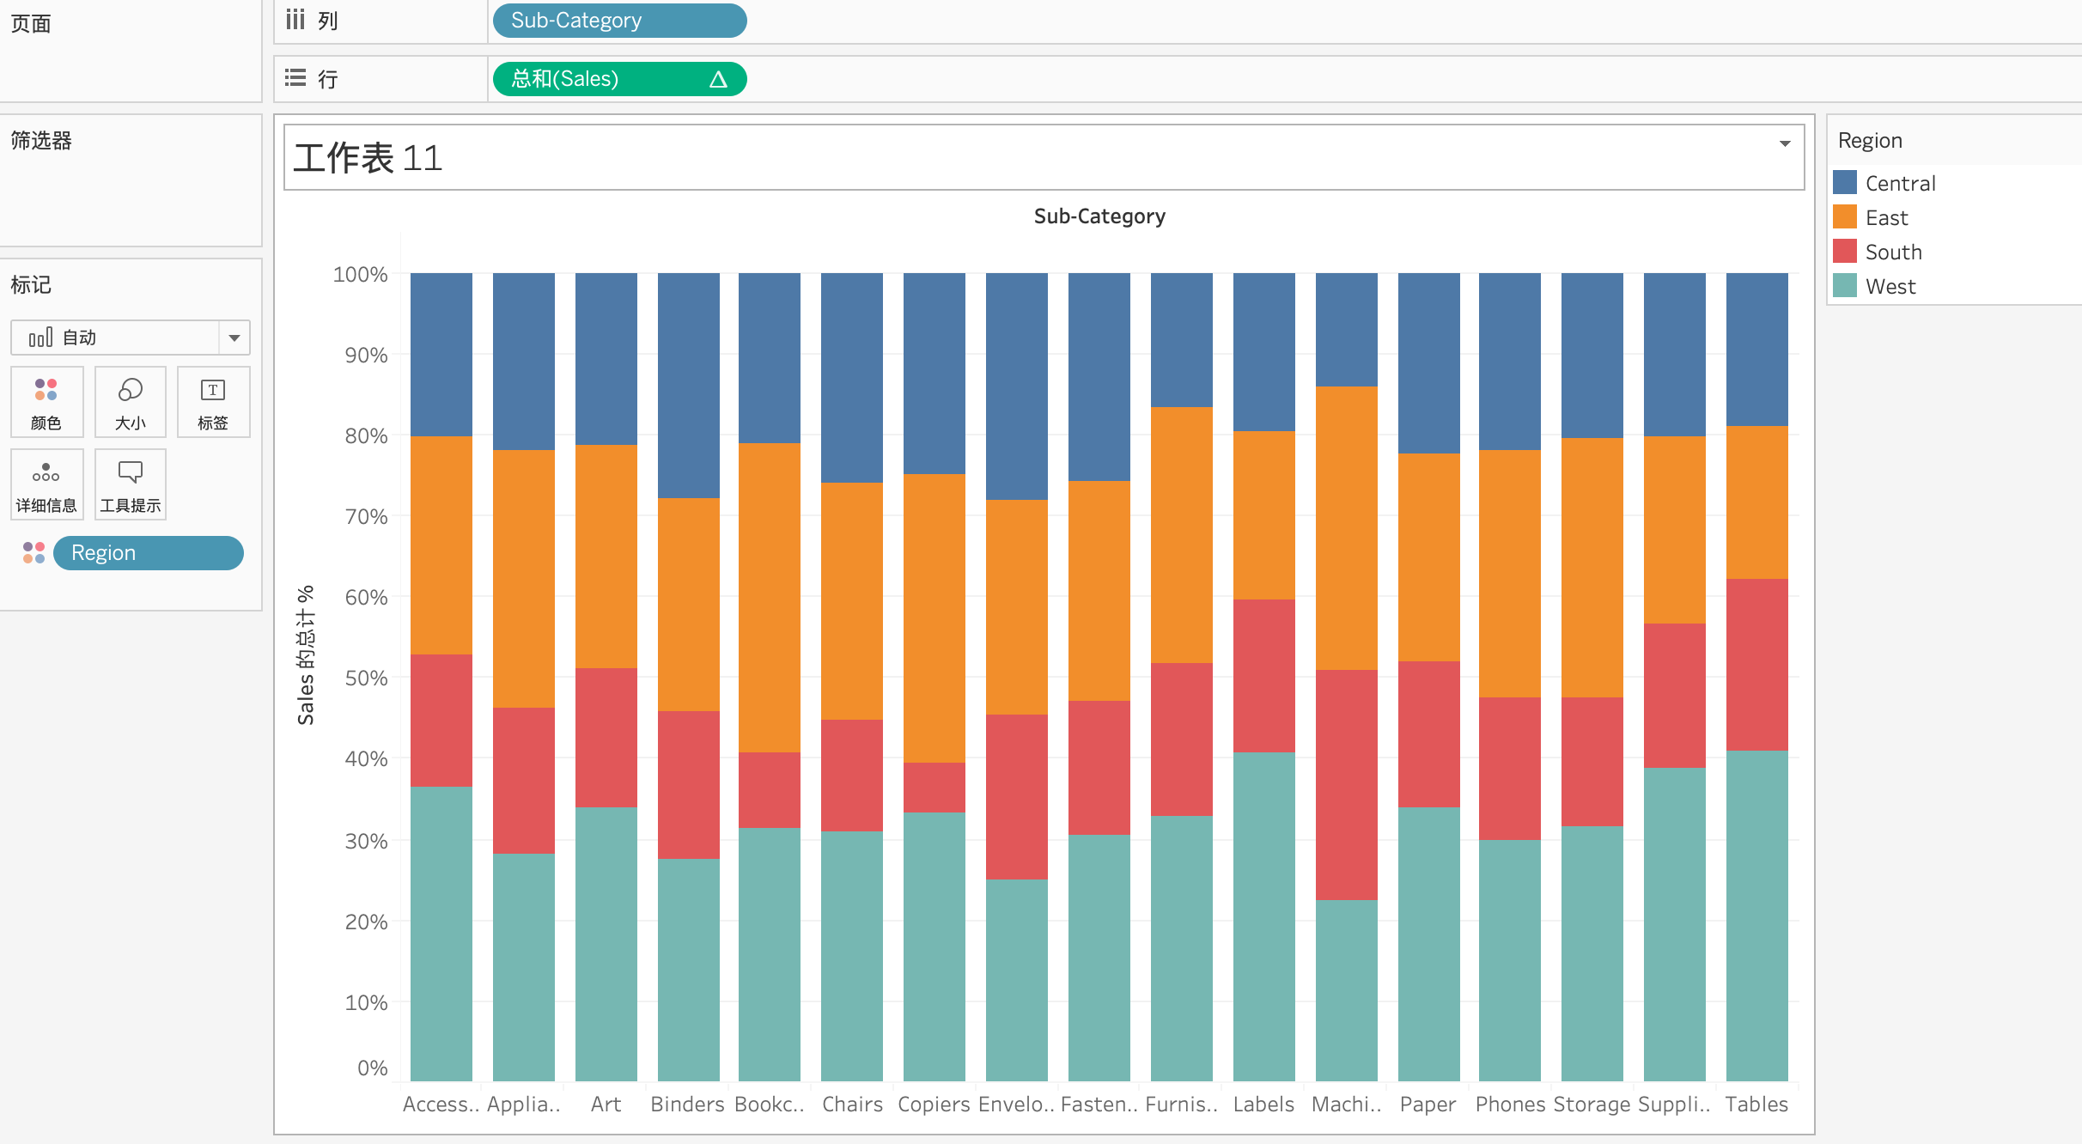
Task: Open the Size (大小) marks card
Action: pos(130,402)
